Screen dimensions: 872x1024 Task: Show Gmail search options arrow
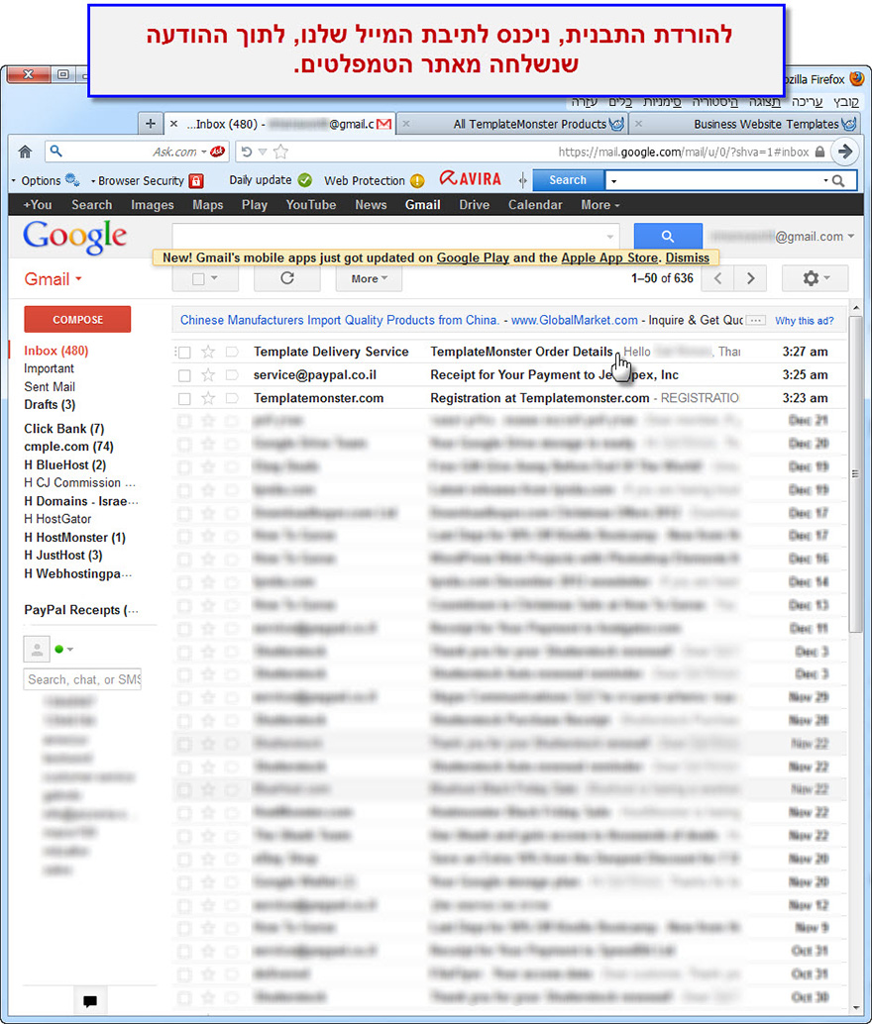(609, 237)
